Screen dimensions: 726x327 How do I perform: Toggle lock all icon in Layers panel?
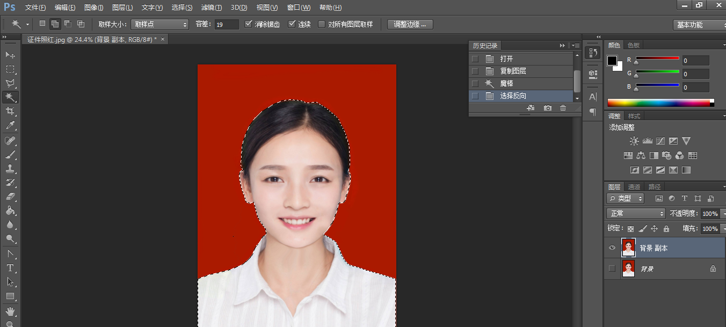[x=666, y=229]
